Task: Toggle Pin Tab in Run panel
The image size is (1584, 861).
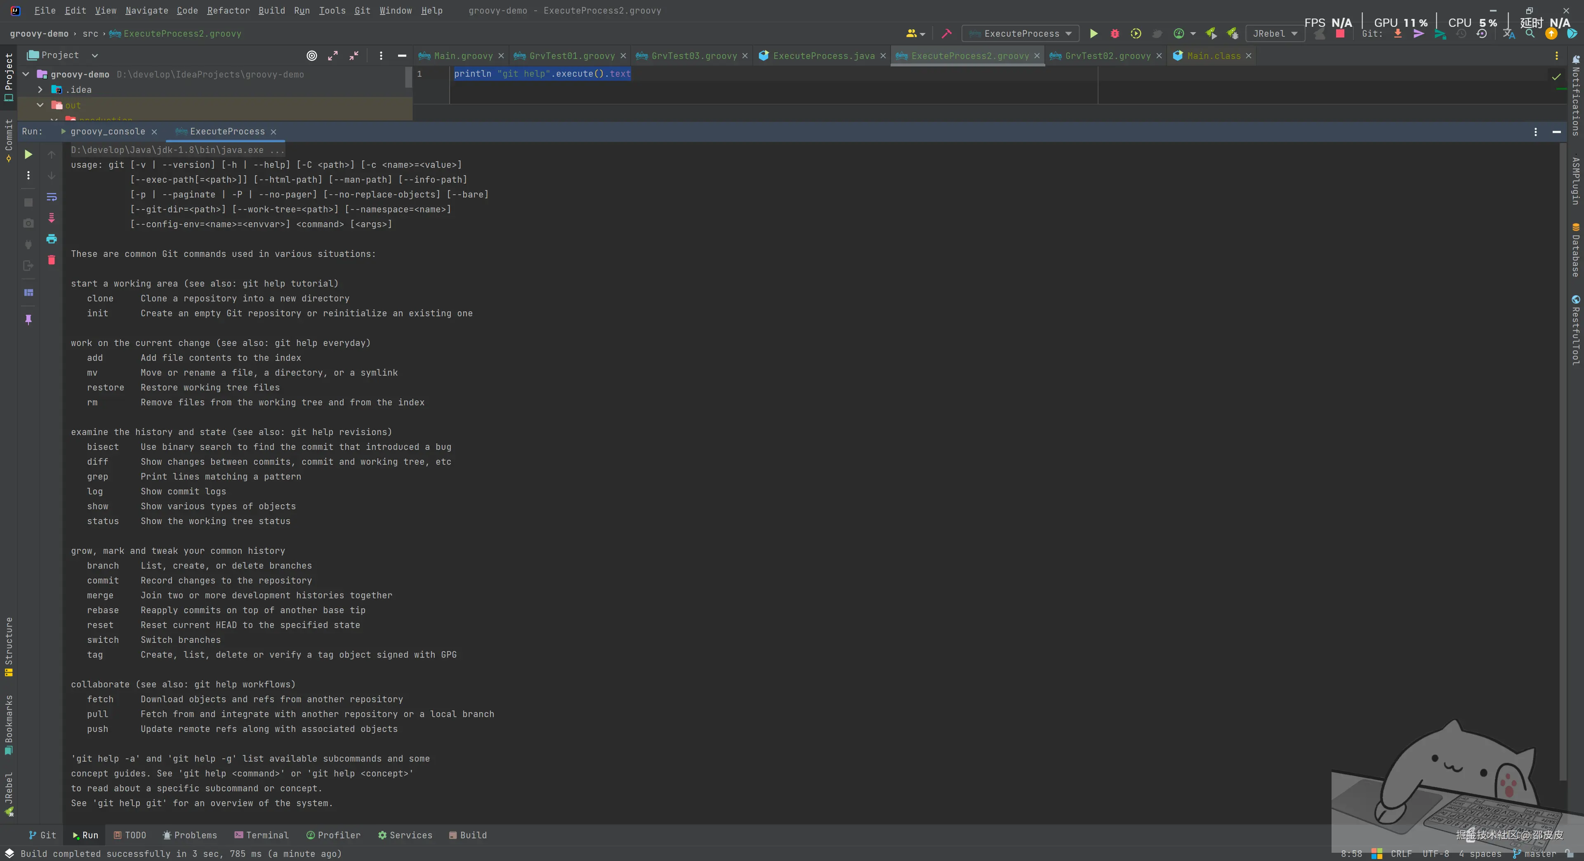Action: coord(28,320)
